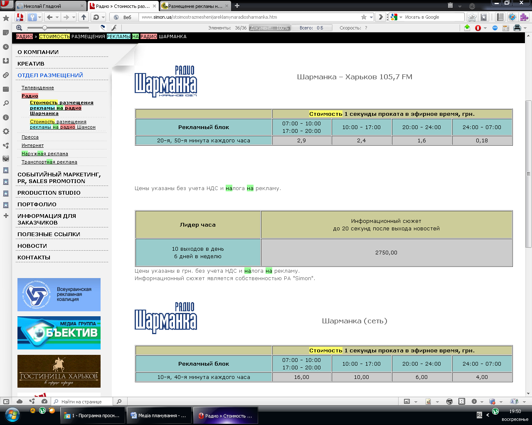Open the back history dropdown arrow
The image size is (532, 425).
click(57, 17)
